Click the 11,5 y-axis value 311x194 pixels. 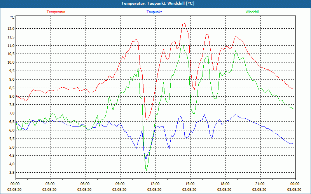pyautogui.click(x=11, y=37)
